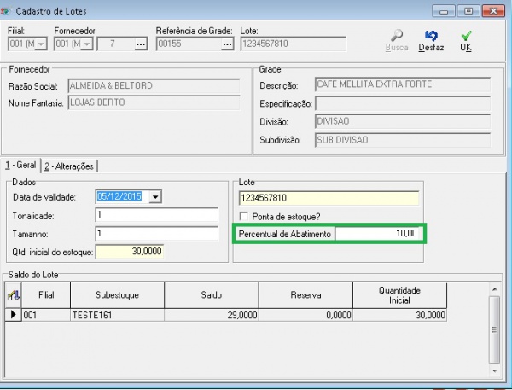The height and width of the screenshot is (390, 512).
Task: Click the Busca magnifier icon
Action: point(397,37)
